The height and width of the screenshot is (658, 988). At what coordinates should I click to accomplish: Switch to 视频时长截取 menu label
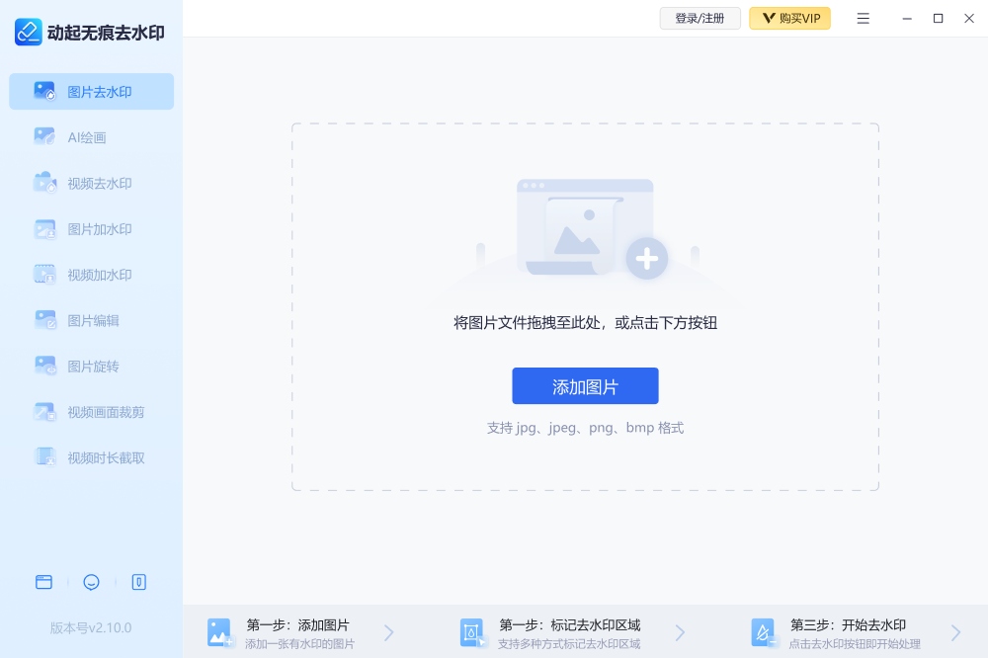106,457
